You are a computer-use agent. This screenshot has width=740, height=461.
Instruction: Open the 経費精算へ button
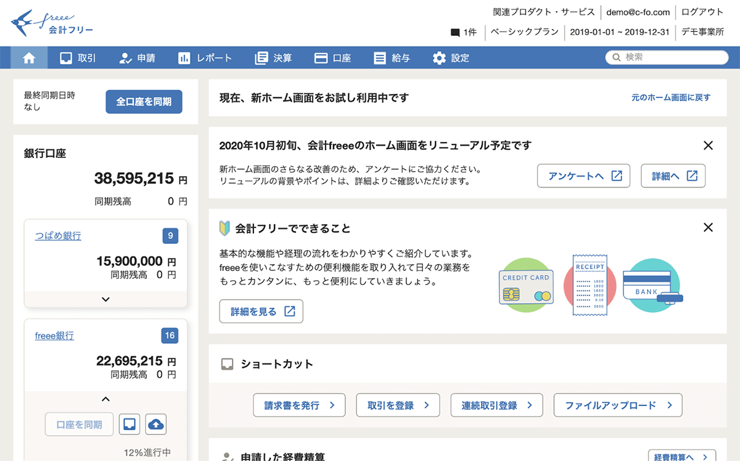(681, 457)
